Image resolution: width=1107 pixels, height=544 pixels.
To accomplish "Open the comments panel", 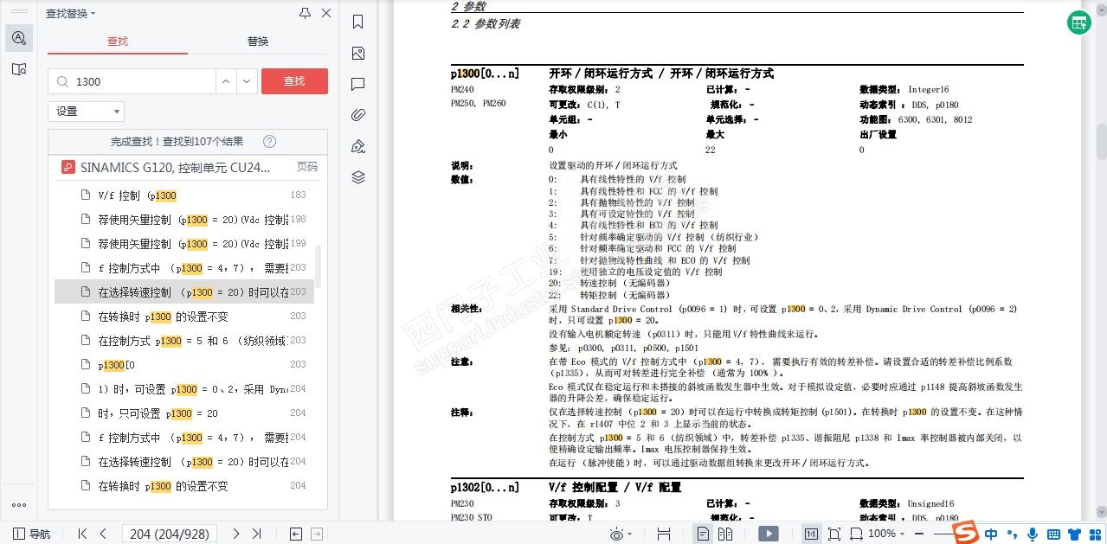I will 358,85.
